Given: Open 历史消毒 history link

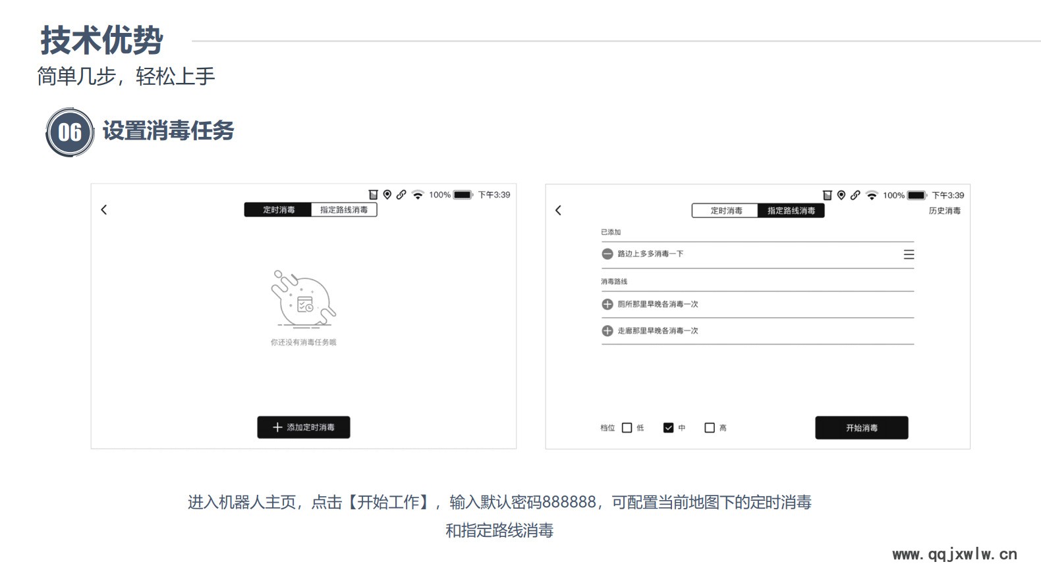Looking at the screenshot, I should [945, 211].
